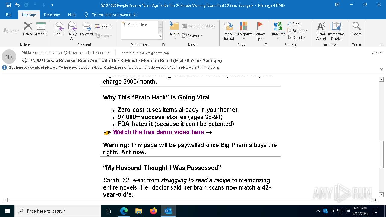Go to the previous item with the up arrow

35,5
